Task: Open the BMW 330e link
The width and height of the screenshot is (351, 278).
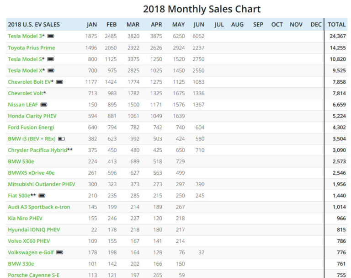Action: (x=21, y=264)
